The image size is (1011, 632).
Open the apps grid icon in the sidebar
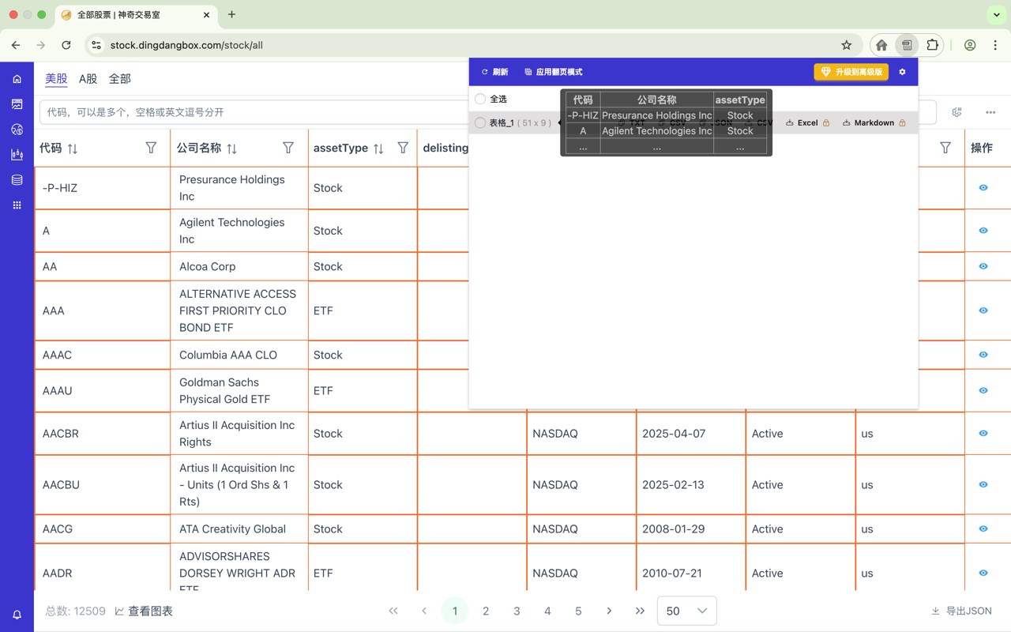[17, 205]
